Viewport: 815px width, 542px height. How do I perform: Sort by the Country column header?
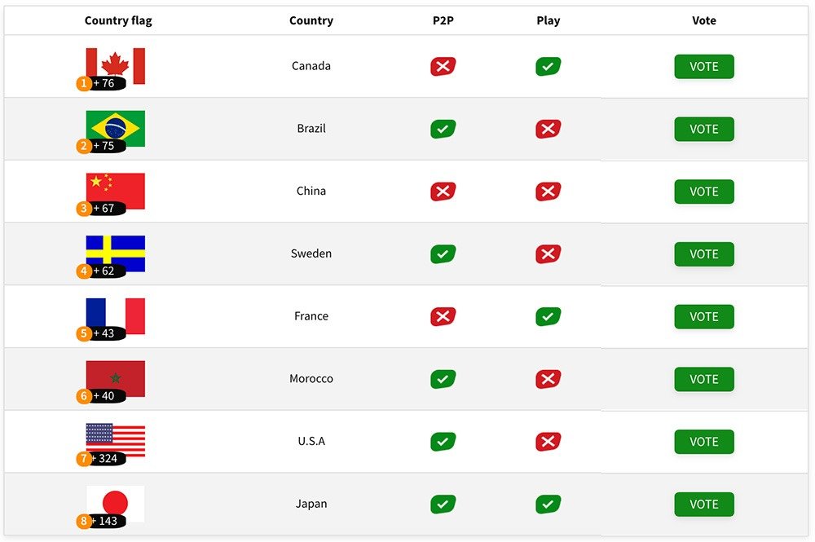tap(311, 21)
